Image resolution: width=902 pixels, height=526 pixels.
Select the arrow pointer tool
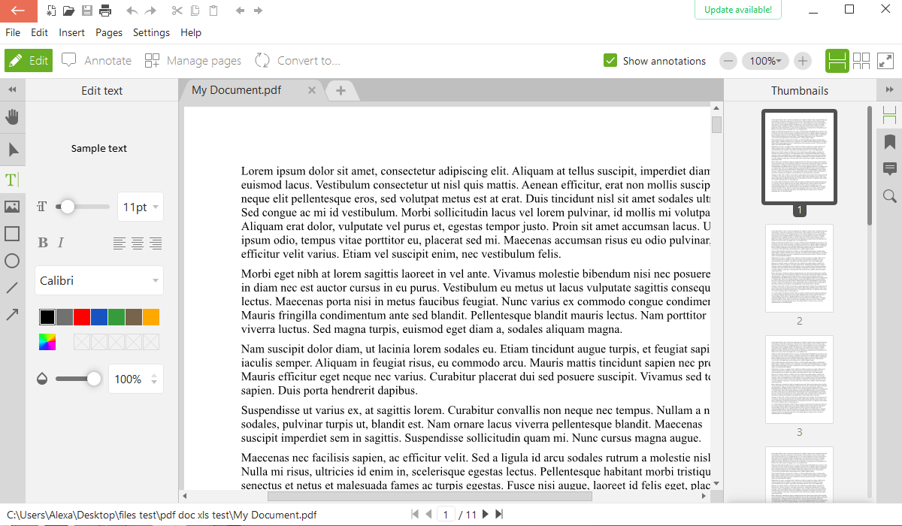click(x=12, y=150)
